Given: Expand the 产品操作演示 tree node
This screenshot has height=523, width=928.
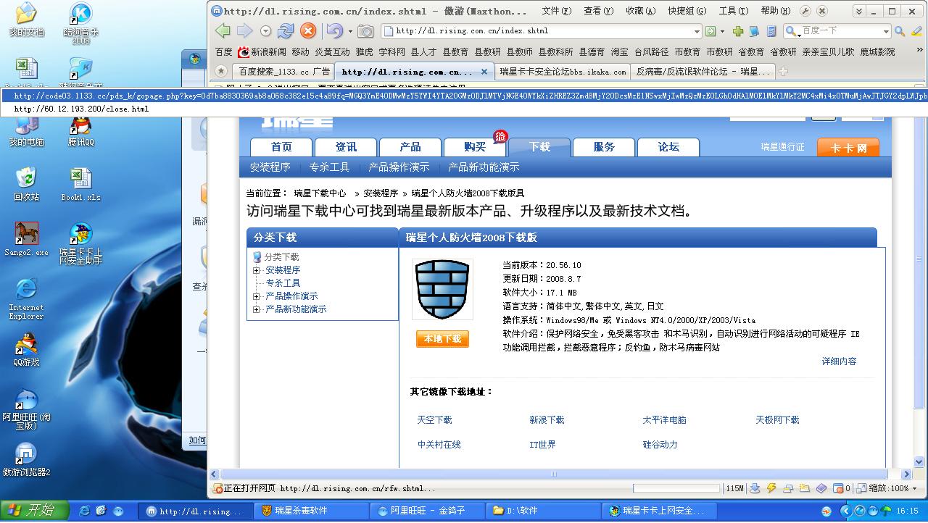Looking at the screenshot, I should click(x=256, y=296).
